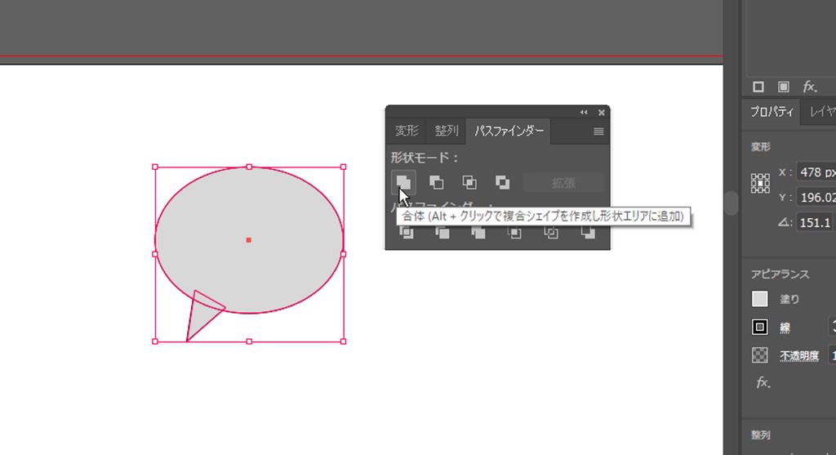Collapse the Pathfinder panel with double arrows

[584, 112]
